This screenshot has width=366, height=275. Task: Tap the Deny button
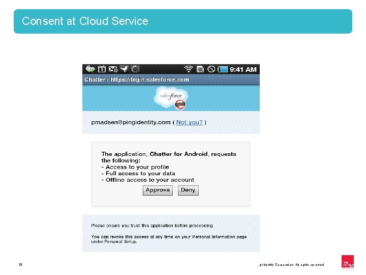pos(188,190)
